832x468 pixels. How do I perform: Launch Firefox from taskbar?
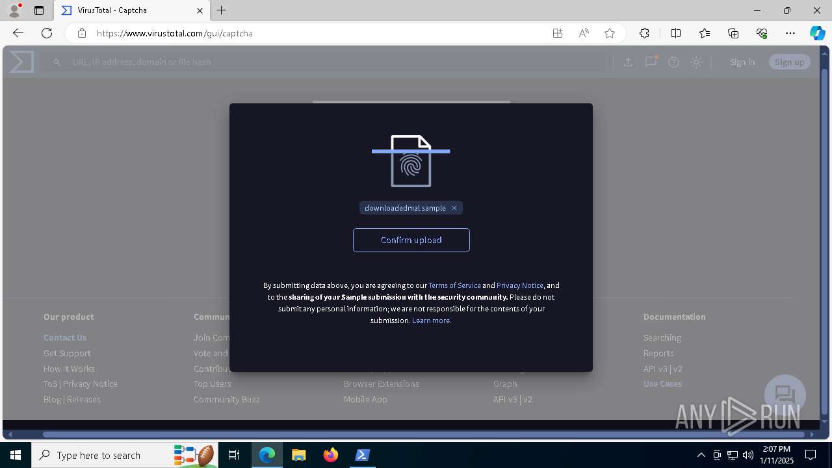331,455
